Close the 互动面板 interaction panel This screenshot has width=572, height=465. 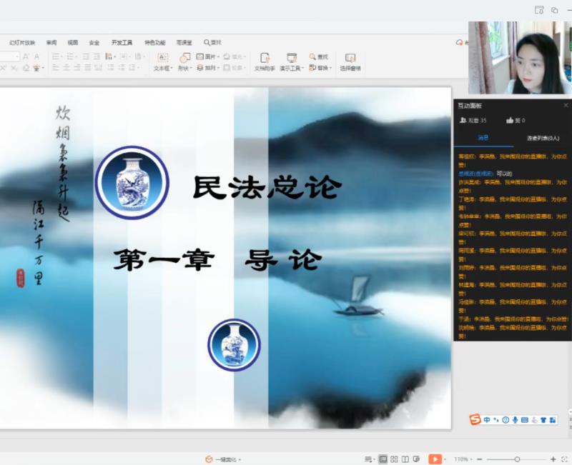(566, 105)
